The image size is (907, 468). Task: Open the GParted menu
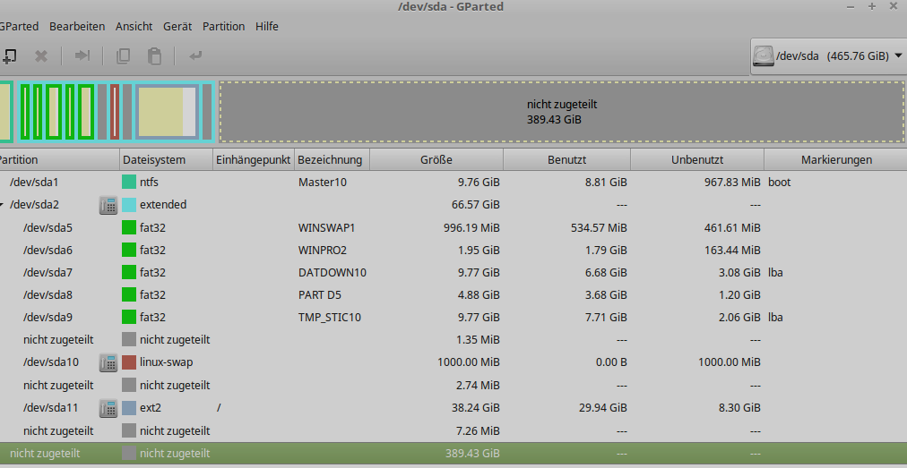coord(19,27)
